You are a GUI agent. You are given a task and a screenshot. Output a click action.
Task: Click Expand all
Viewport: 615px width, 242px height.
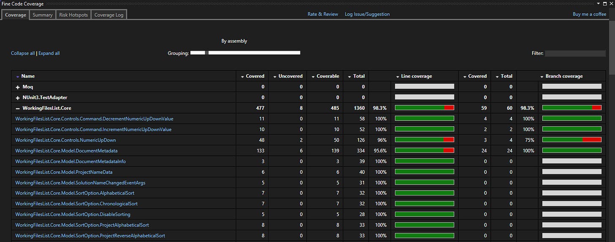(x=49, y=53)
